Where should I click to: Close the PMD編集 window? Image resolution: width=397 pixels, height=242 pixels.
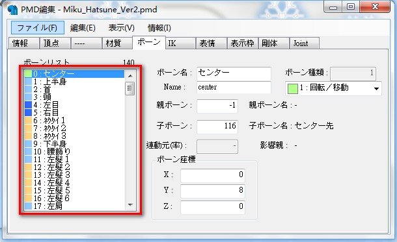[x=375, y=7]
